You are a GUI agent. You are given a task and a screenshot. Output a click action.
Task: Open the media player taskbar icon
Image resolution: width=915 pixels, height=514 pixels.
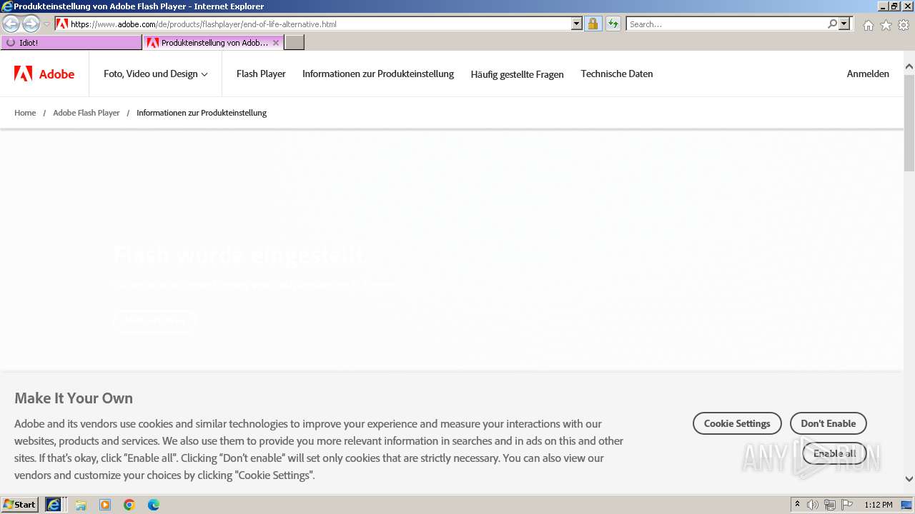(x=105, y=505)
